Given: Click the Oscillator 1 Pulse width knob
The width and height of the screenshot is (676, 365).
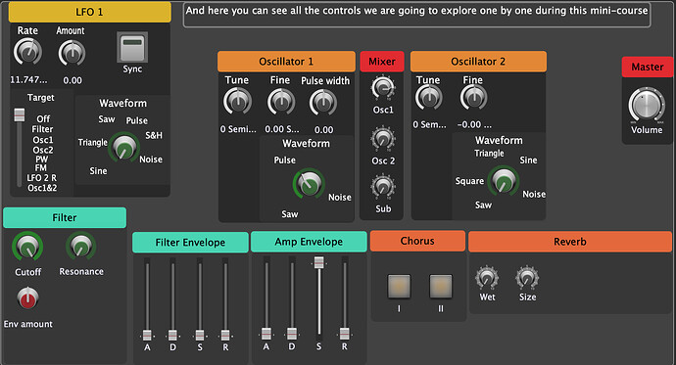Looking at the screenshot, I should 323,103.
